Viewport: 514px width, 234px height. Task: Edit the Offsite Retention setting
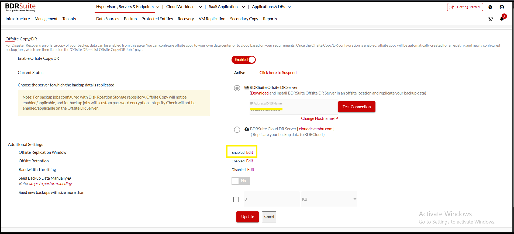(x=250, y=161)
